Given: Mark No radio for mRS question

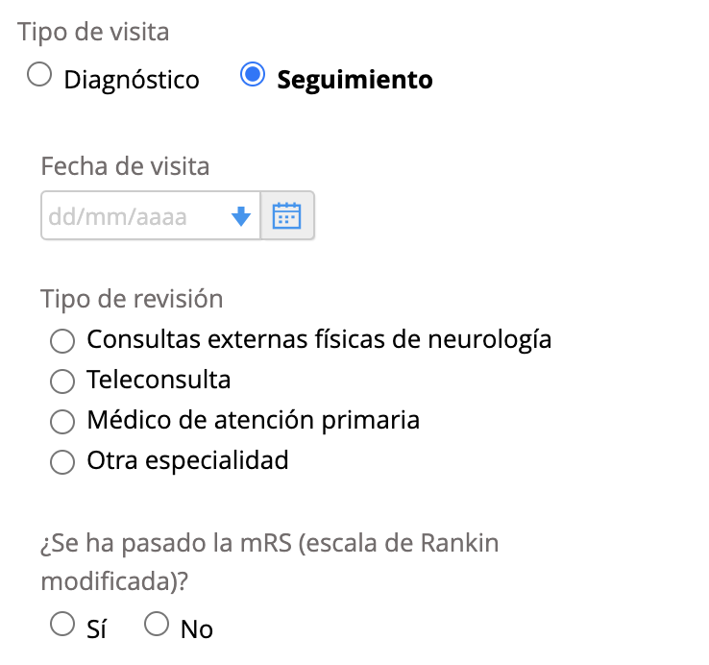Looking at the screenshot, I should 157,624.
